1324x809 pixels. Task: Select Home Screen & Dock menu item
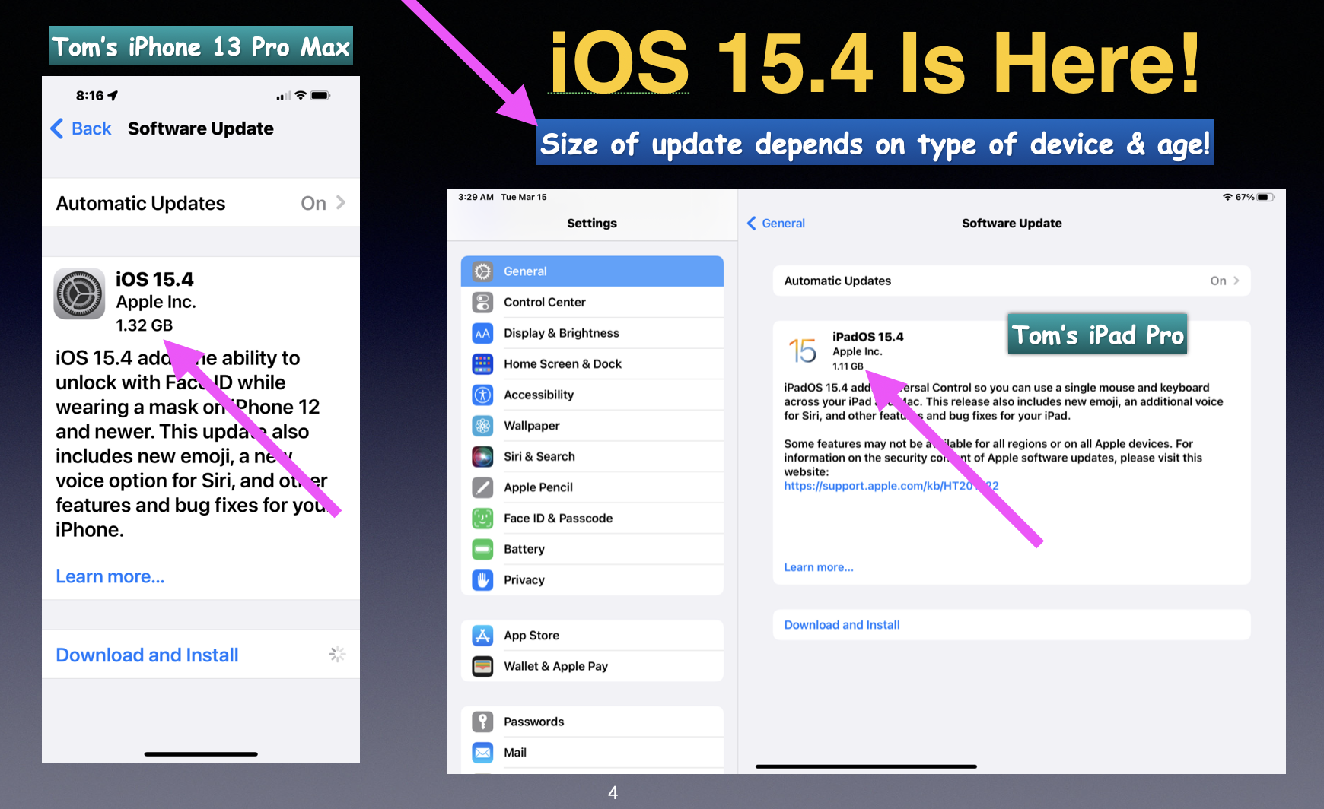592,364
